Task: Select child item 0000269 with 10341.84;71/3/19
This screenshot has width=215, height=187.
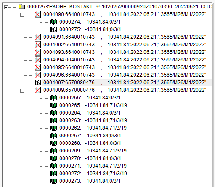Action: (x=93, y=151)
